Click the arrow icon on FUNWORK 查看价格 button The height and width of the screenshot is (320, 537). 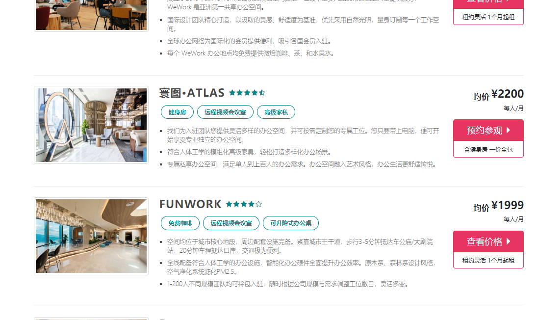coord(508,241)
